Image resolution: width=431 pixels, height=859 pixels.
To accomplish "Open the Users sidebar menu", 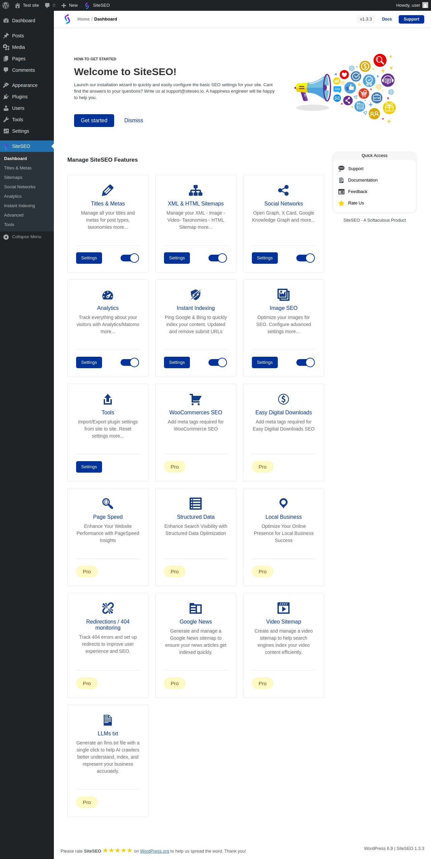I will pyautogui.click(x=27, y=108).
